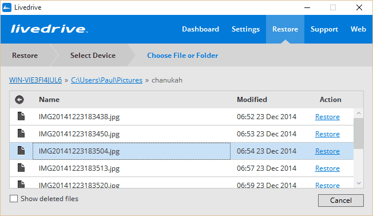This screenshot has width=373, height=216.
Task: Click the Cancel button
Action: 340,201
